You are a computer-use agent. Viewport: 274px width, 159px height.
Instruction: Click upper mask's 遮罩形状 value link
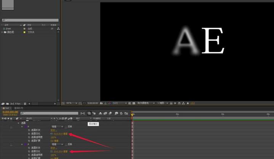pyautogui.click(x=53, y=130)
